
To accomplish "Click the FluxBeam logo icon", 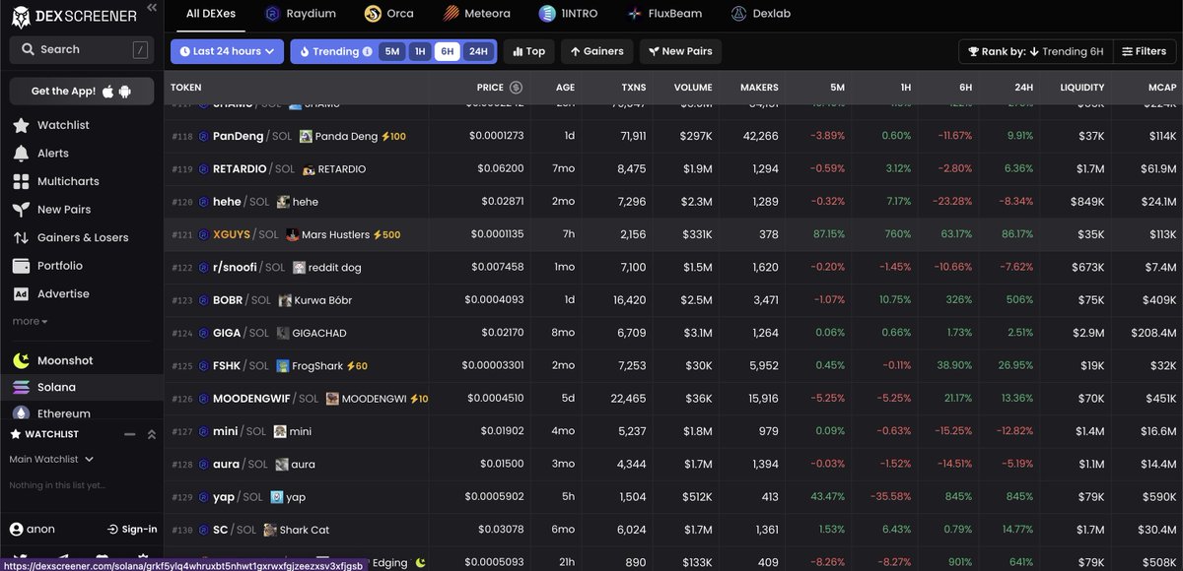I will point(635,14).
